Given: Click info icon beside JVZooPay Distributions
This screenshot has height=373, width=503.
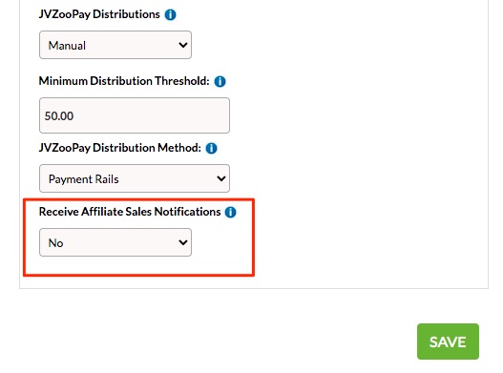Looking at the screenshot, I should pyautogui.click(x=170, y=14).
